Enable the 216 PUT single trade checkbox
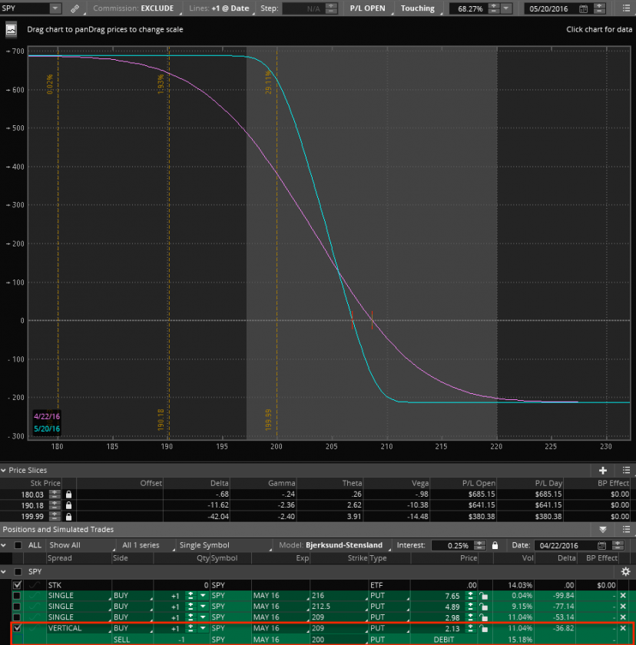The height and width of the screenshot is (645, 636). pyautogui.click(x=18, y=596)
